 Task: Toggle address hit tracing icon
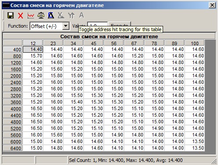(x=51, y=15)
